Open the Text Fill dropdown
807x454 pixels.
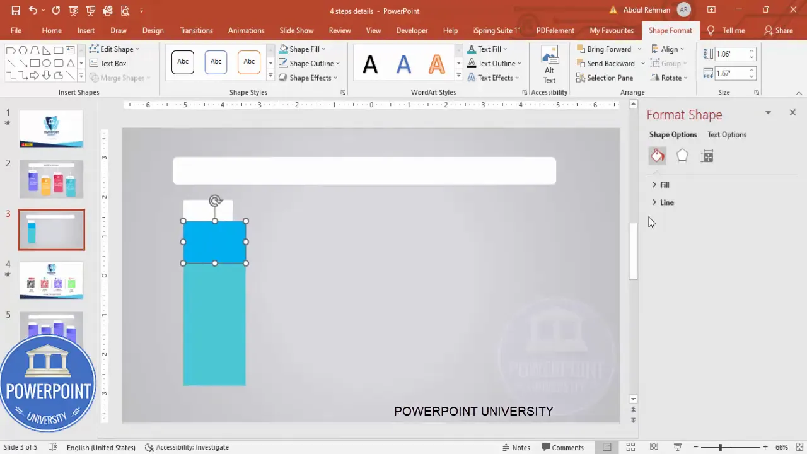click(487, 49)
